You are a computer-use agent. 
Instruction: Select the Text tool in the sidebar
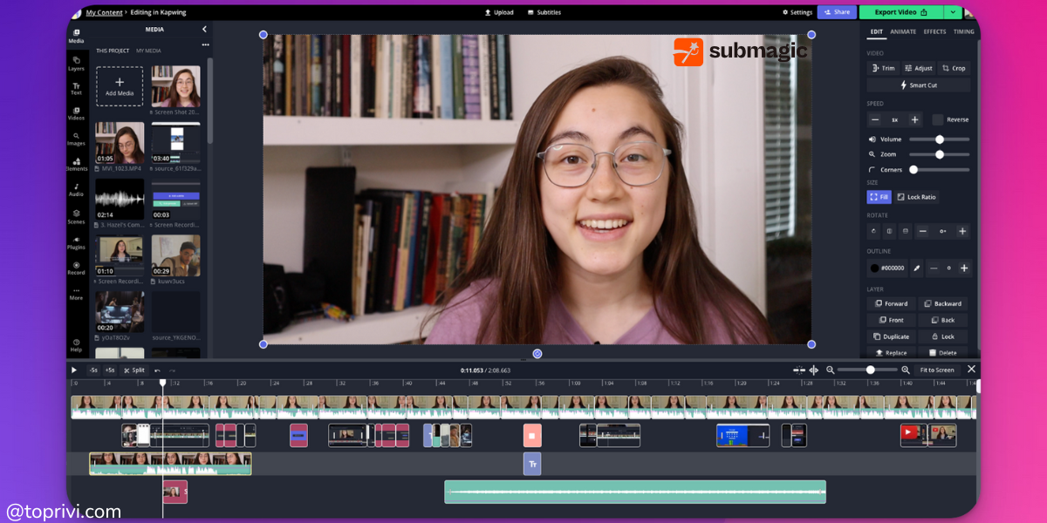(x=76, y=88)
